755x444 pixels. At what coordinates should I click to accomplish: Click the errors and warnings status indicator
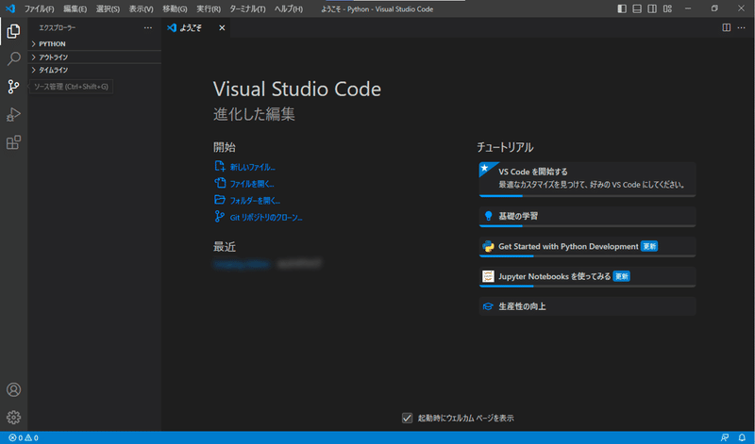point(24,437)
